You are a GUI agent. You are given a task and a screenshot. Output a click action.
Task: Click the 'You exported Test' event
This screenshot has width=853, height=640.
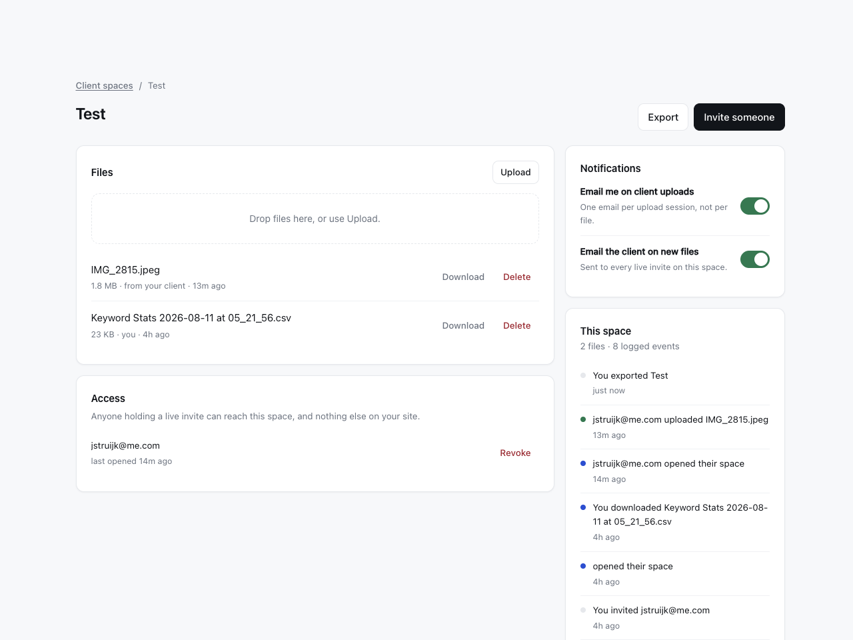pos(630,375)
